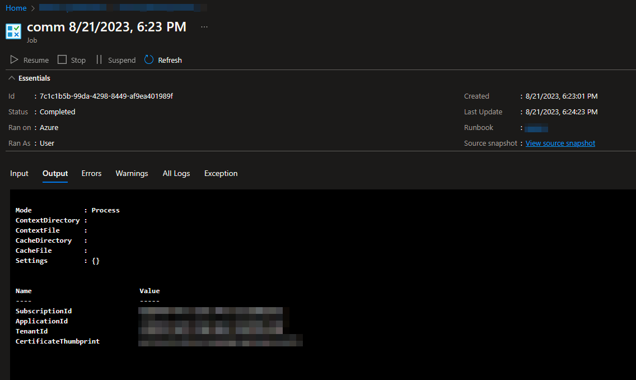This screenshot has height=380, width=636.
Task: Click the Stop button label
Action: tap(78, 60)
